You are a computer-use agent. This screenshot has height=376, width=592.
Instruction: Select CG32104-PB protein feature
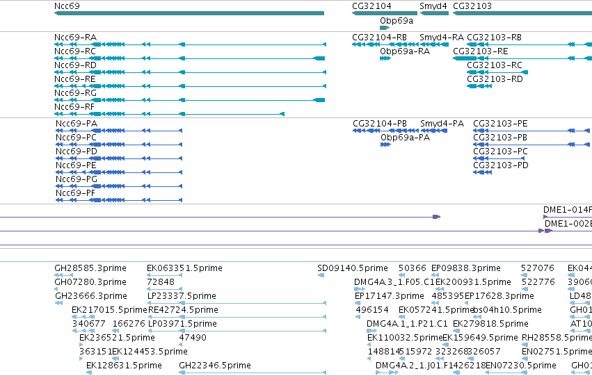click(x=385, y=131)
